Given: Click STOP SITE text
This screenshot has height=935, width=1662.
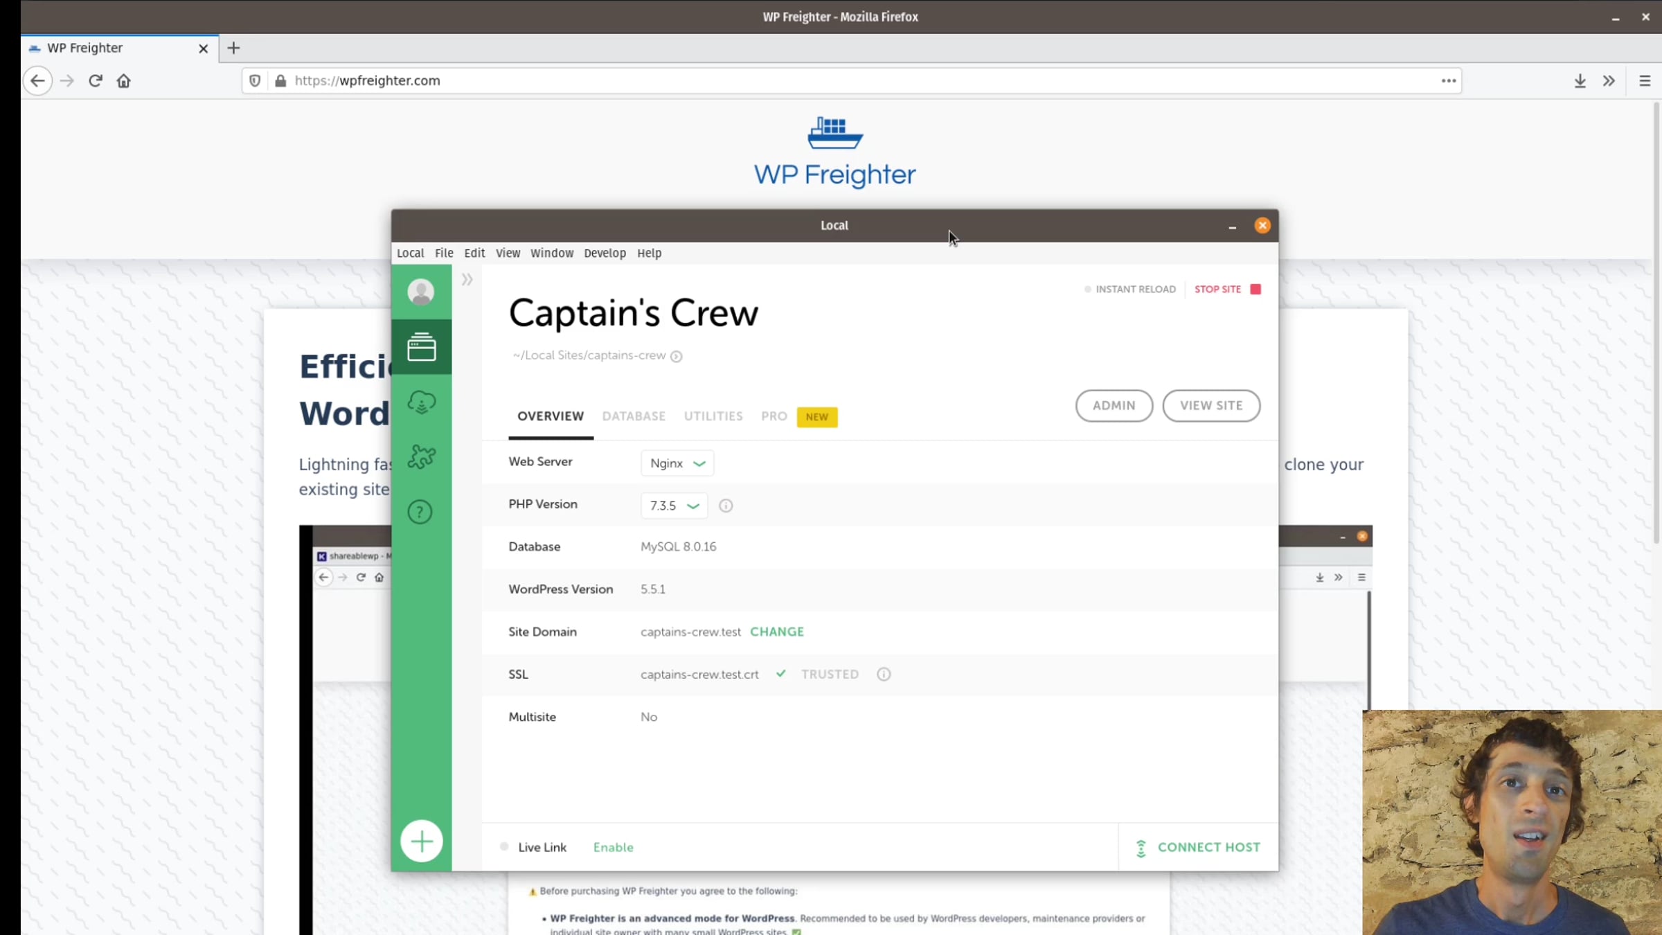Looking at the screenshot, I should (x=1217, y=289).
